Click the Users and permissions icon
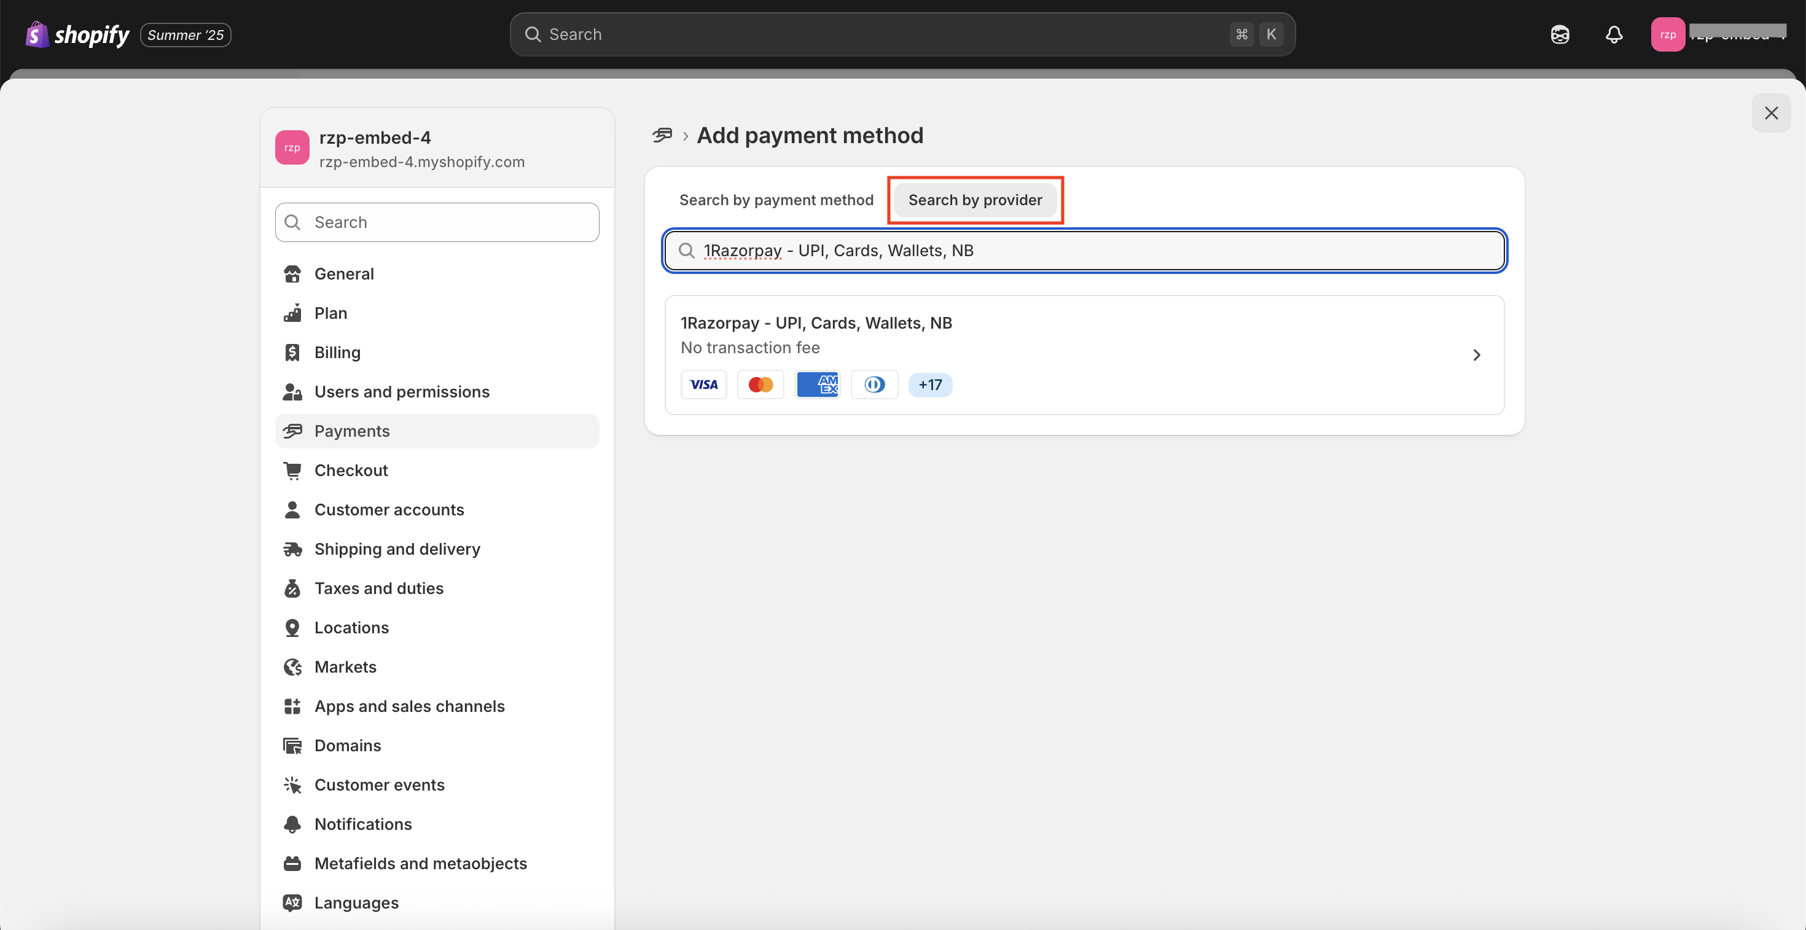The width and height of the screenshot is (1806, 930). 292,392
